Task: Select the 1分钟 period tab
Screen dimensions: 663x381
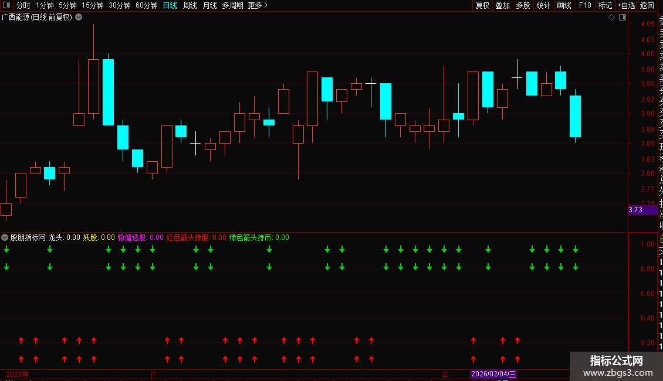Action: point(45,5)
